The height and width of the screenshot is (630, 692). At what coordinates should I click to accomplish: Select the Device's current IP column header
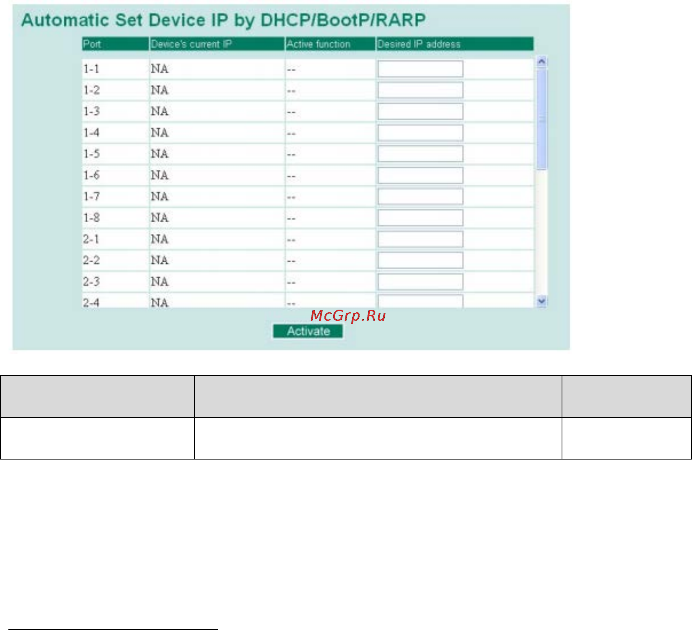pyautogui.click(x=217, y=44)
